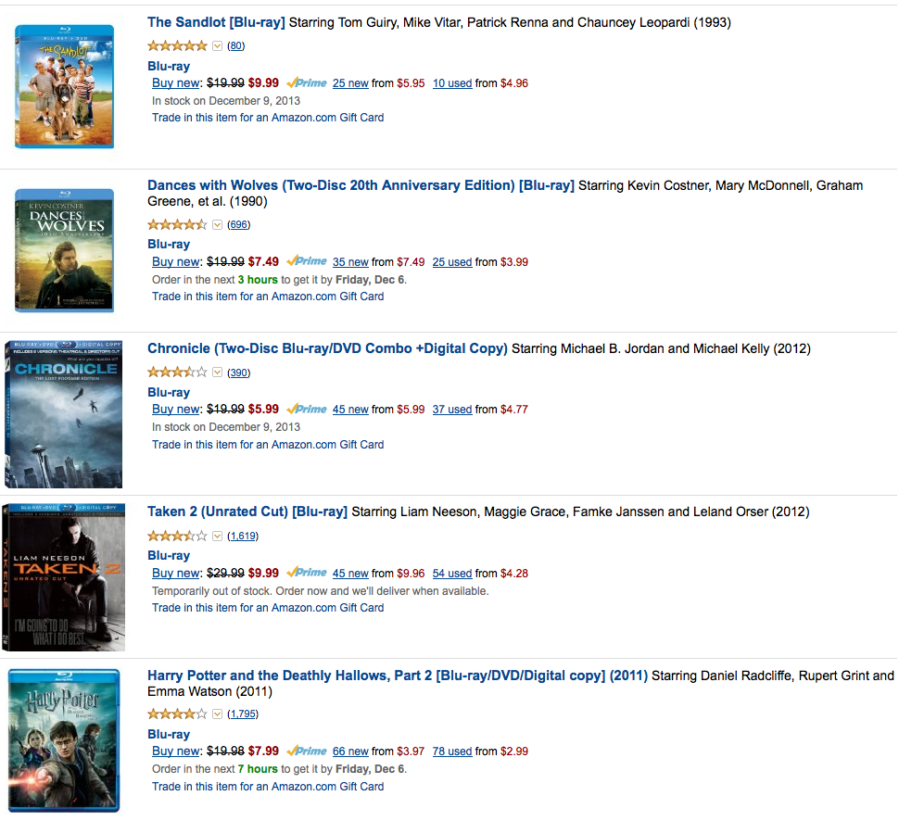
Task: Click the Prime badge next to Chronicle's price
Action: pyautogui.click(x=307, y=409)
